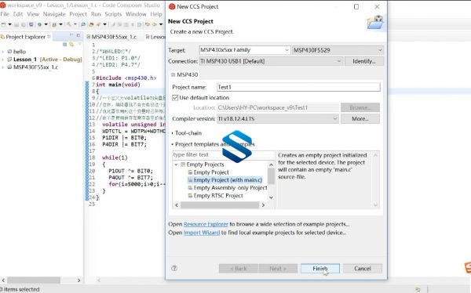Click the template list horizontal scrollbar thumb
This screenshot has width=471, height=293.
(x=220, y=205)
